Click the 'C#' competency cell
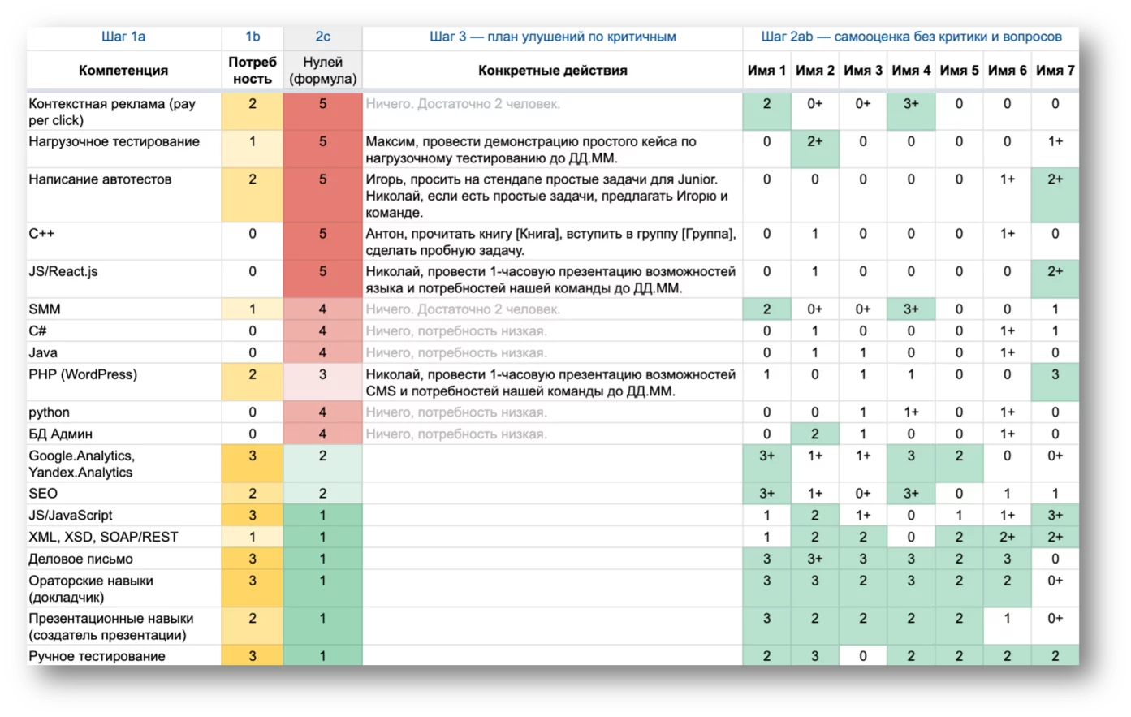 point(123,330)
